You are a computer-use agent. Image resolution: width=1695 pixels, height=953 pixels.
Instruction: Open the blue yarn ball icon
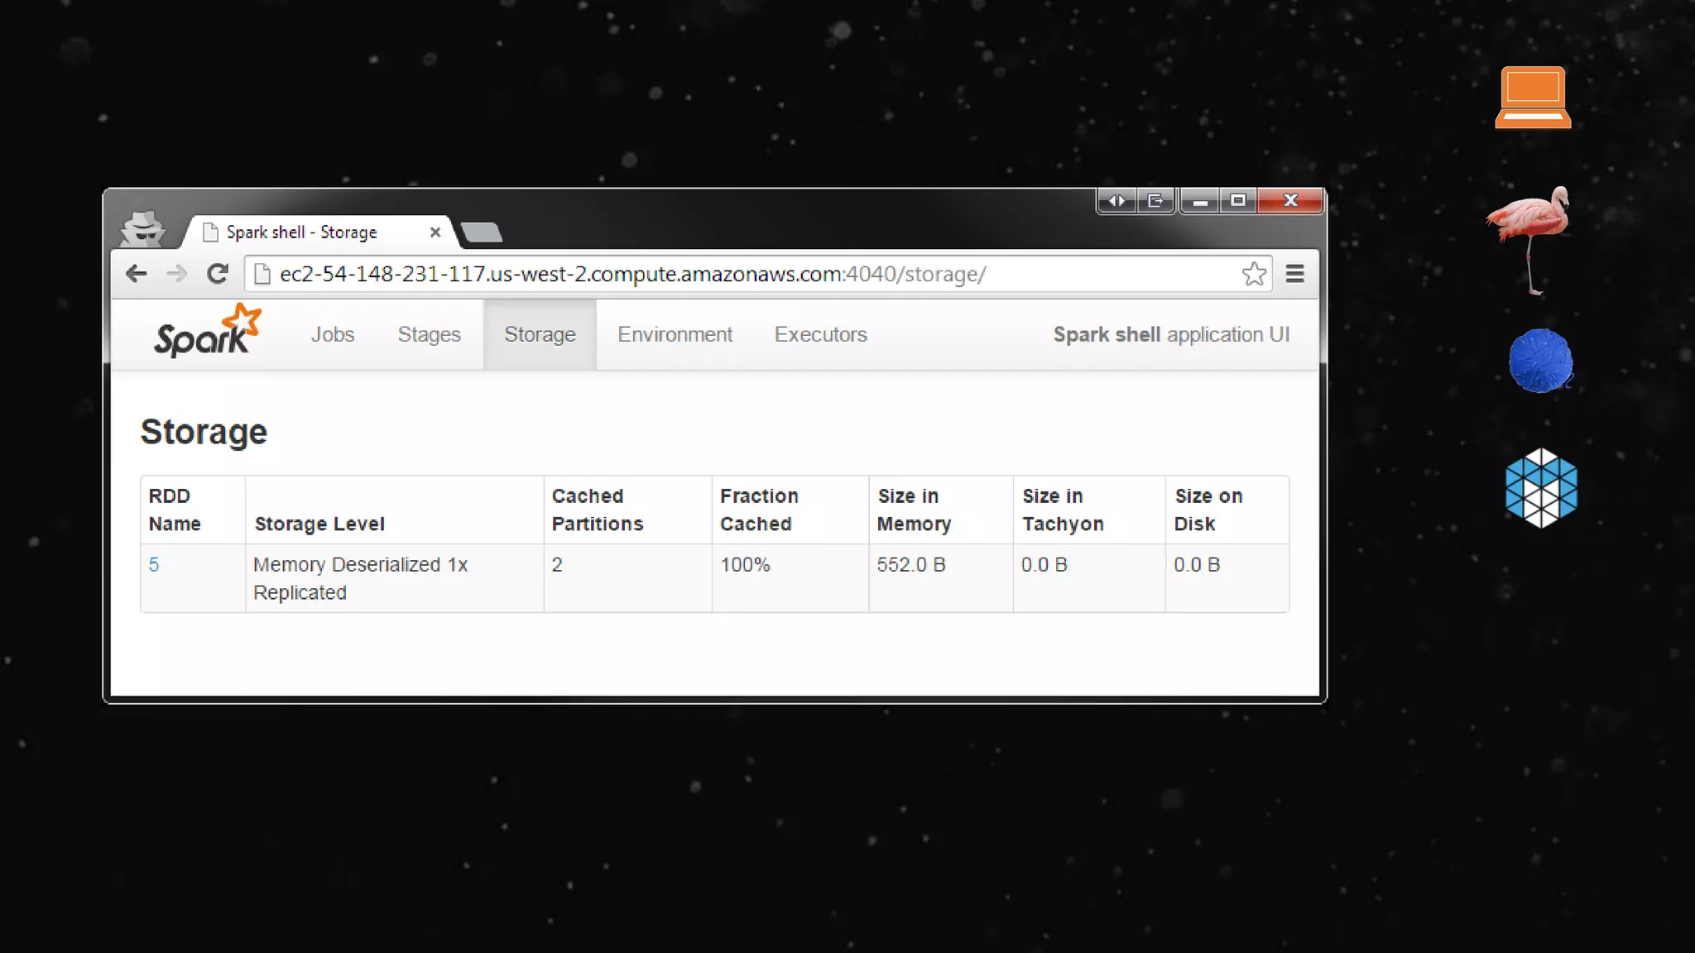(x=1540, y=362)
